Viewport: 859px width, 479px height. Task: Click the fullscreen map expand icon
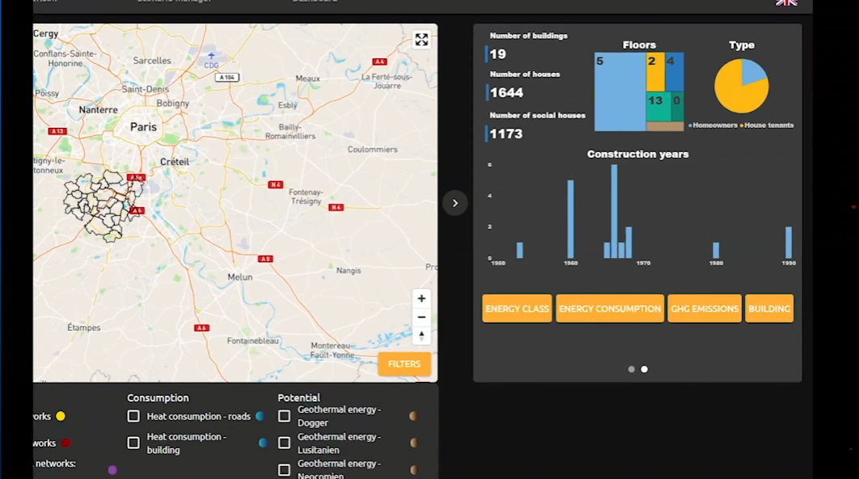pos(421,40)
